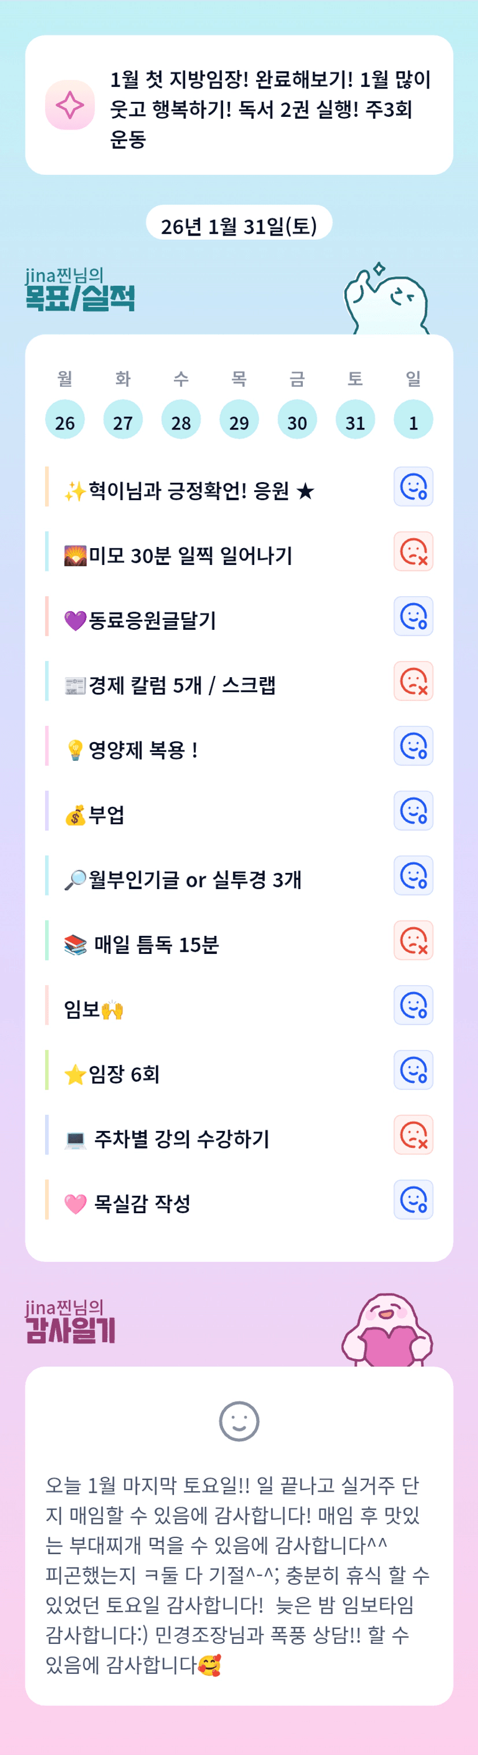Click success face icon beside 부업

point(413,811)
